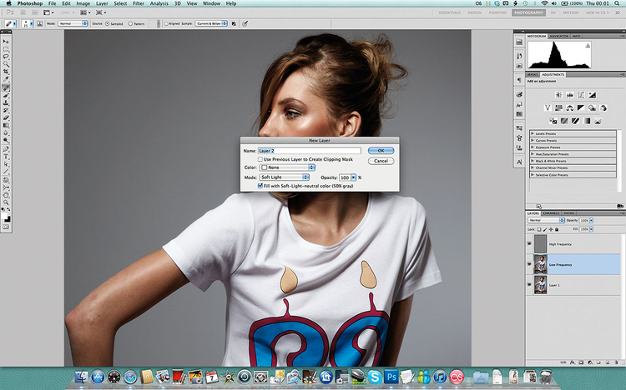Image resolution: width=626 pixels, height=390 pixels.
Task: Click OK in New Layer dialog
Action: (x=381, y=151)
